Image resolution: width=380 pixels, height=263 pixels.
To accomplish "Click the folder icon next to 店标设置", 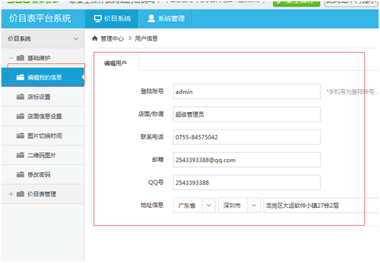I will click(20, 97).
